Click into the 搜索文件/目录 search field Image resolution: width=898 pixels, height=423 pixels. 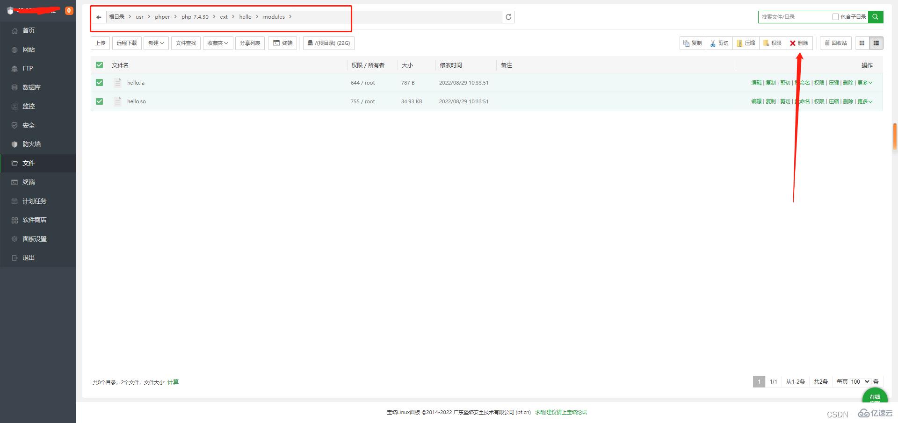(x=795, y=17)
